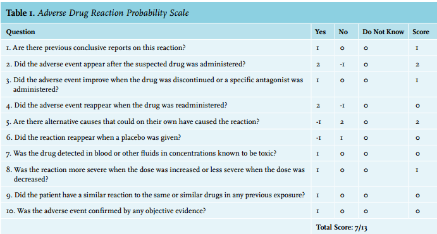Select question 7 about toxic concentrations

141,153
